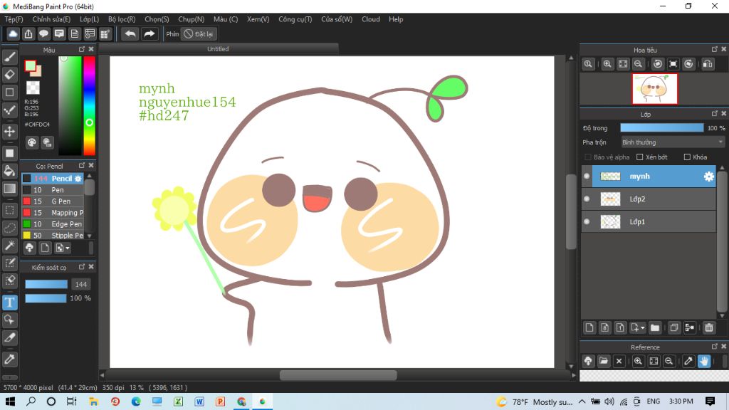Zoom in on the Reference panel
Viewport: 729px width, 410px height.
pos(639,361)
